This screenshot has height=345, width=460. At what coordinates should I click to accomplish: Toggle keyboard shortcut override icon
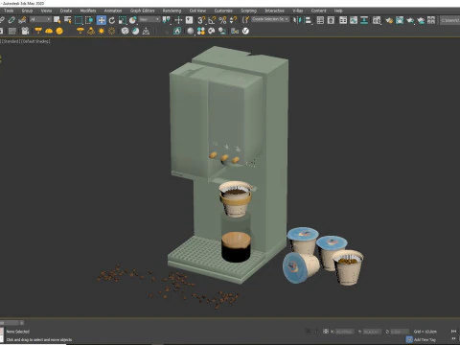[189, 20]
